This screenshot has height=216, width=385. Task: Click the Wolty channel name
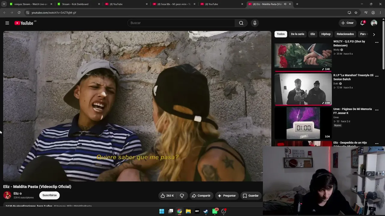coord(337,50)
